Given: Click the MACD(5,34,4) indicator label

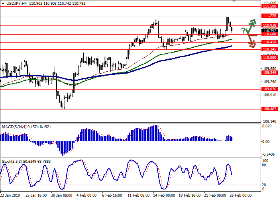Looking at the screenshot, I should 16,127.
